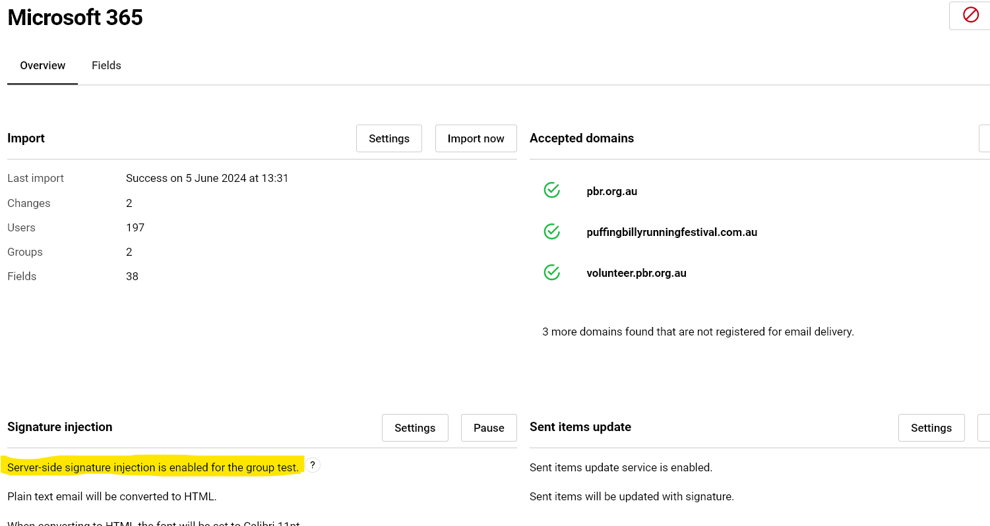The height and width of the screenshot is (526, 990).
Task: Click the Microsoft 365 page heading
Action: [75, 17]
